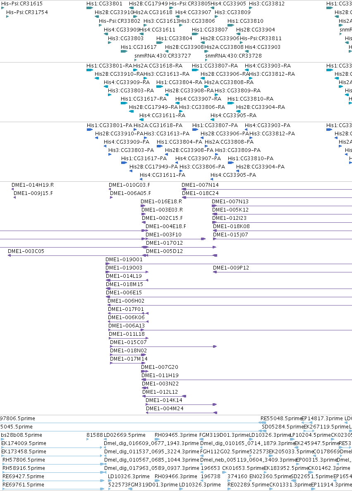Click EST label EK174009.5prime

[x=24, y=443]
